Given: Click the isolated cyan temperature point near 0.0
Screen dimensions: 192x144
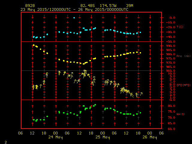Looking at the screenshot, I should (74, 18).
